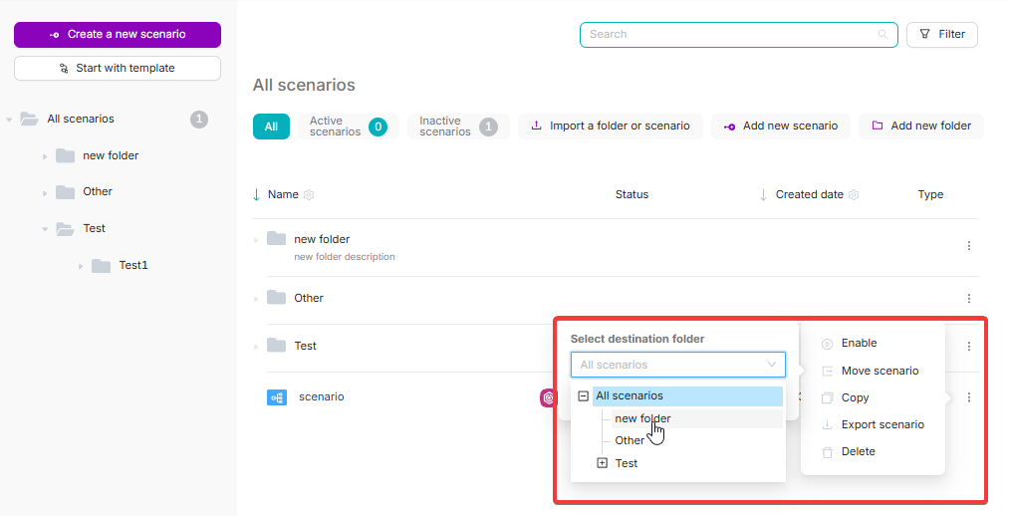Select new folder as destination
Image resolution: width=1009 pixels, height=516 pixels.
click(642, 418)
